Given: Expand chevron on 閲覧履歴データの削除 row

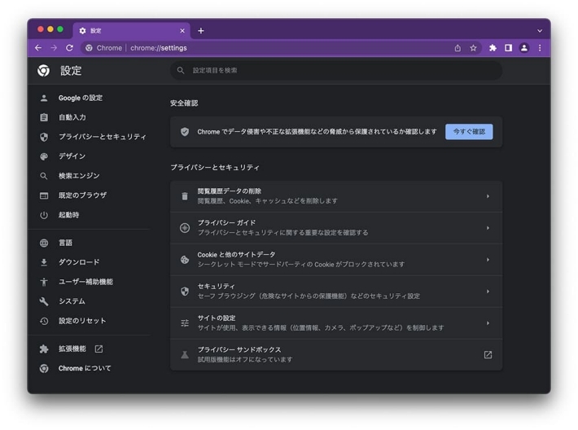Looking at the screenshot, I should point(488,196).
